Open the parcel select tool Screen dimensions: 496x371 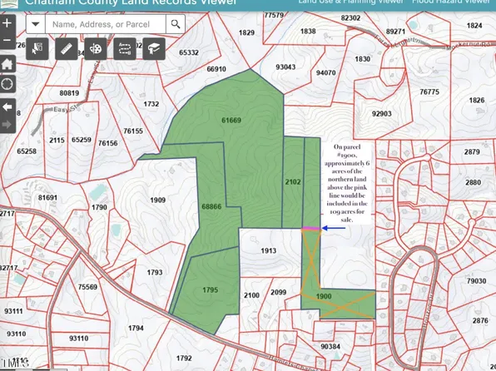[37, 49]
